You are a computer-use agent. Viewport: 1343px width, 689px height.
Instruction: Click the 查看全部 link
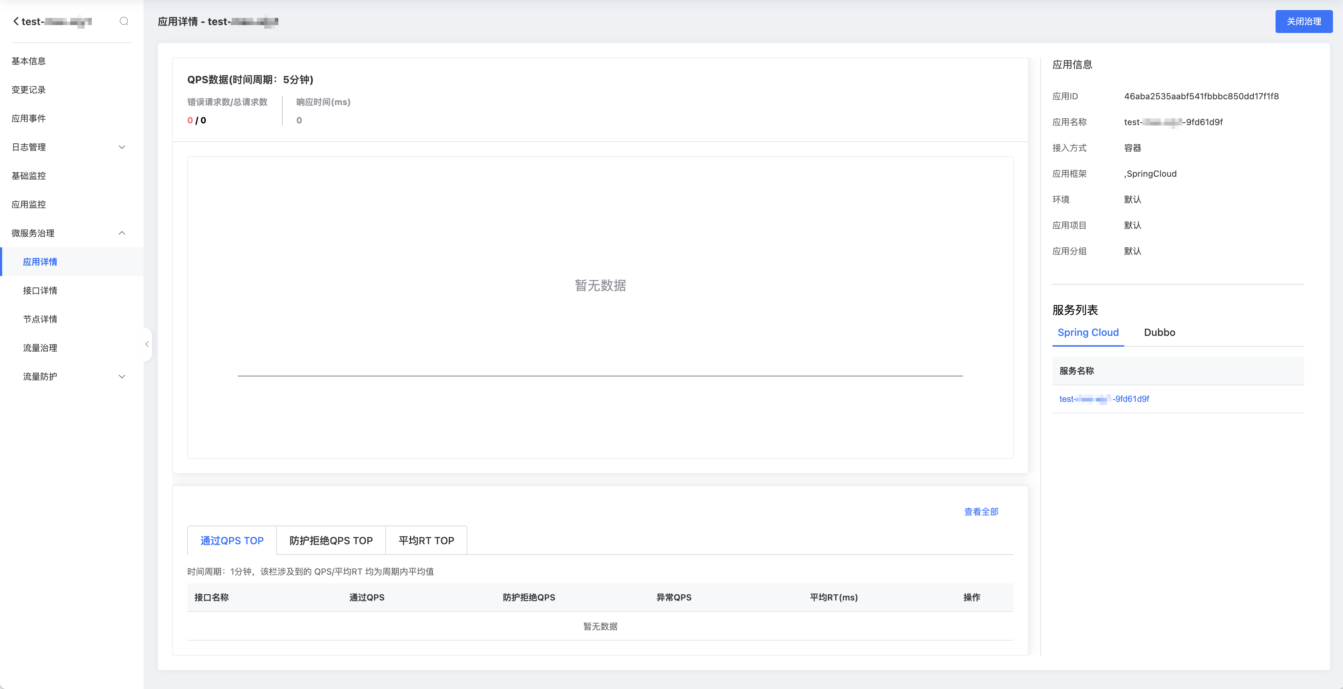point(981,512)
